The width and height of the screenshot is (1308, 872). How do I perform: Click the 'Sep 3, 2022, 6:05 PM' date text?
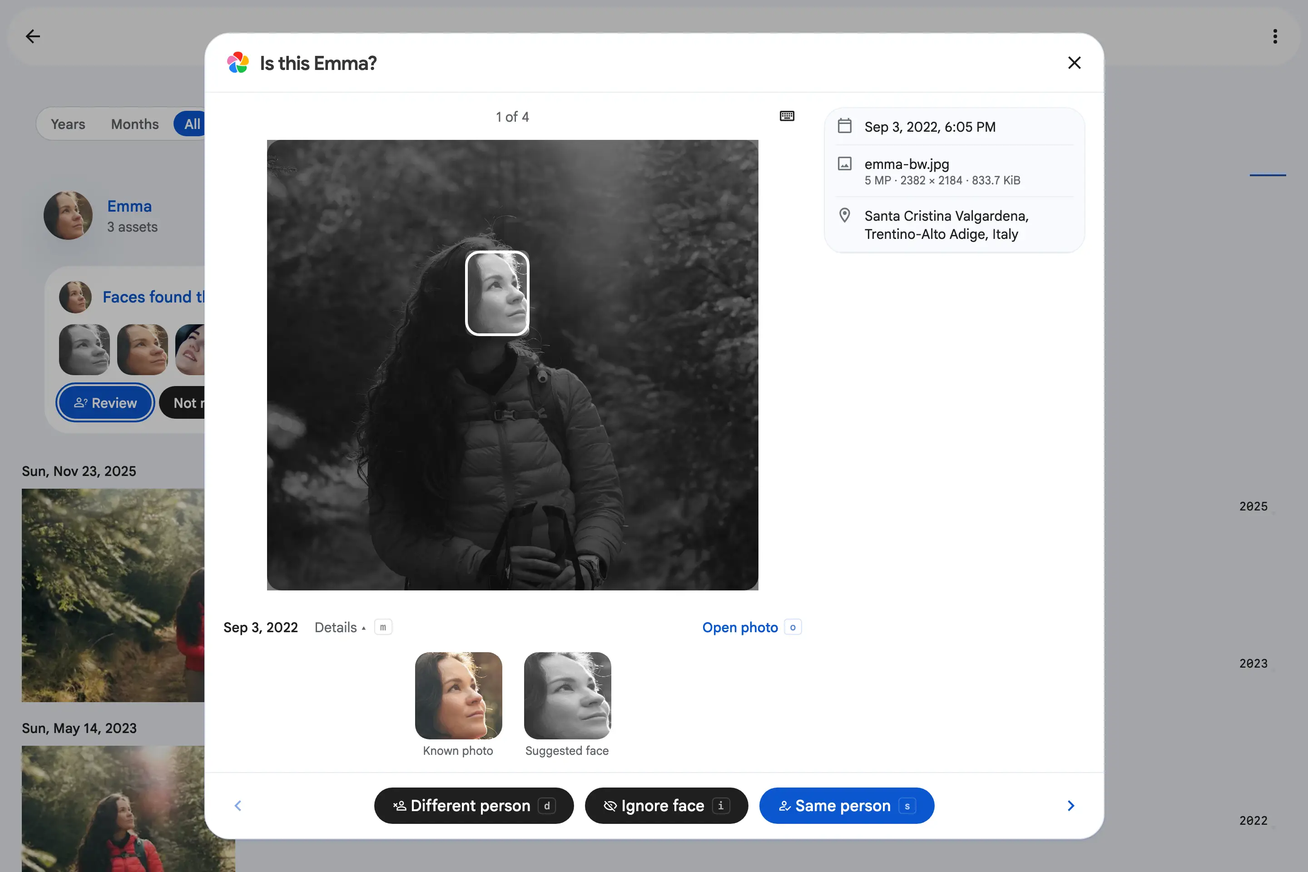[x=930, y=127]
